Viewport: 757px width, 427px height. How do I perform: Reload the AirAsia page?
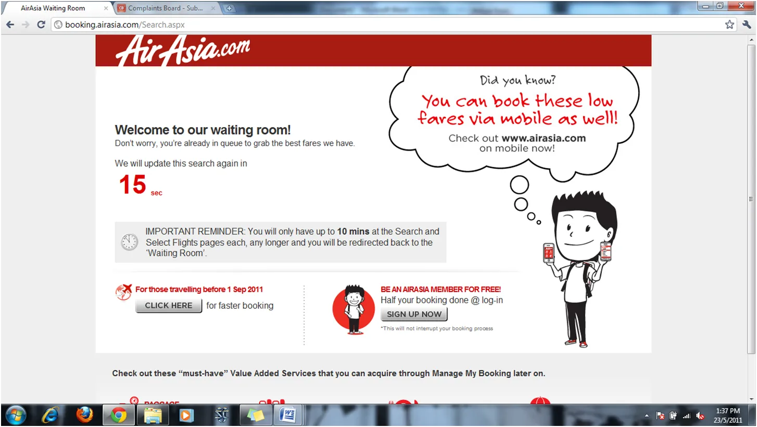coord(41,24)
